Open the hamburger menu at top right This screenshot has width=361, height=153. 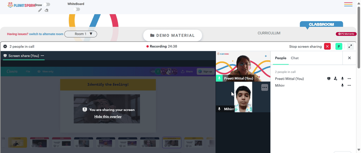pos(348,4)
